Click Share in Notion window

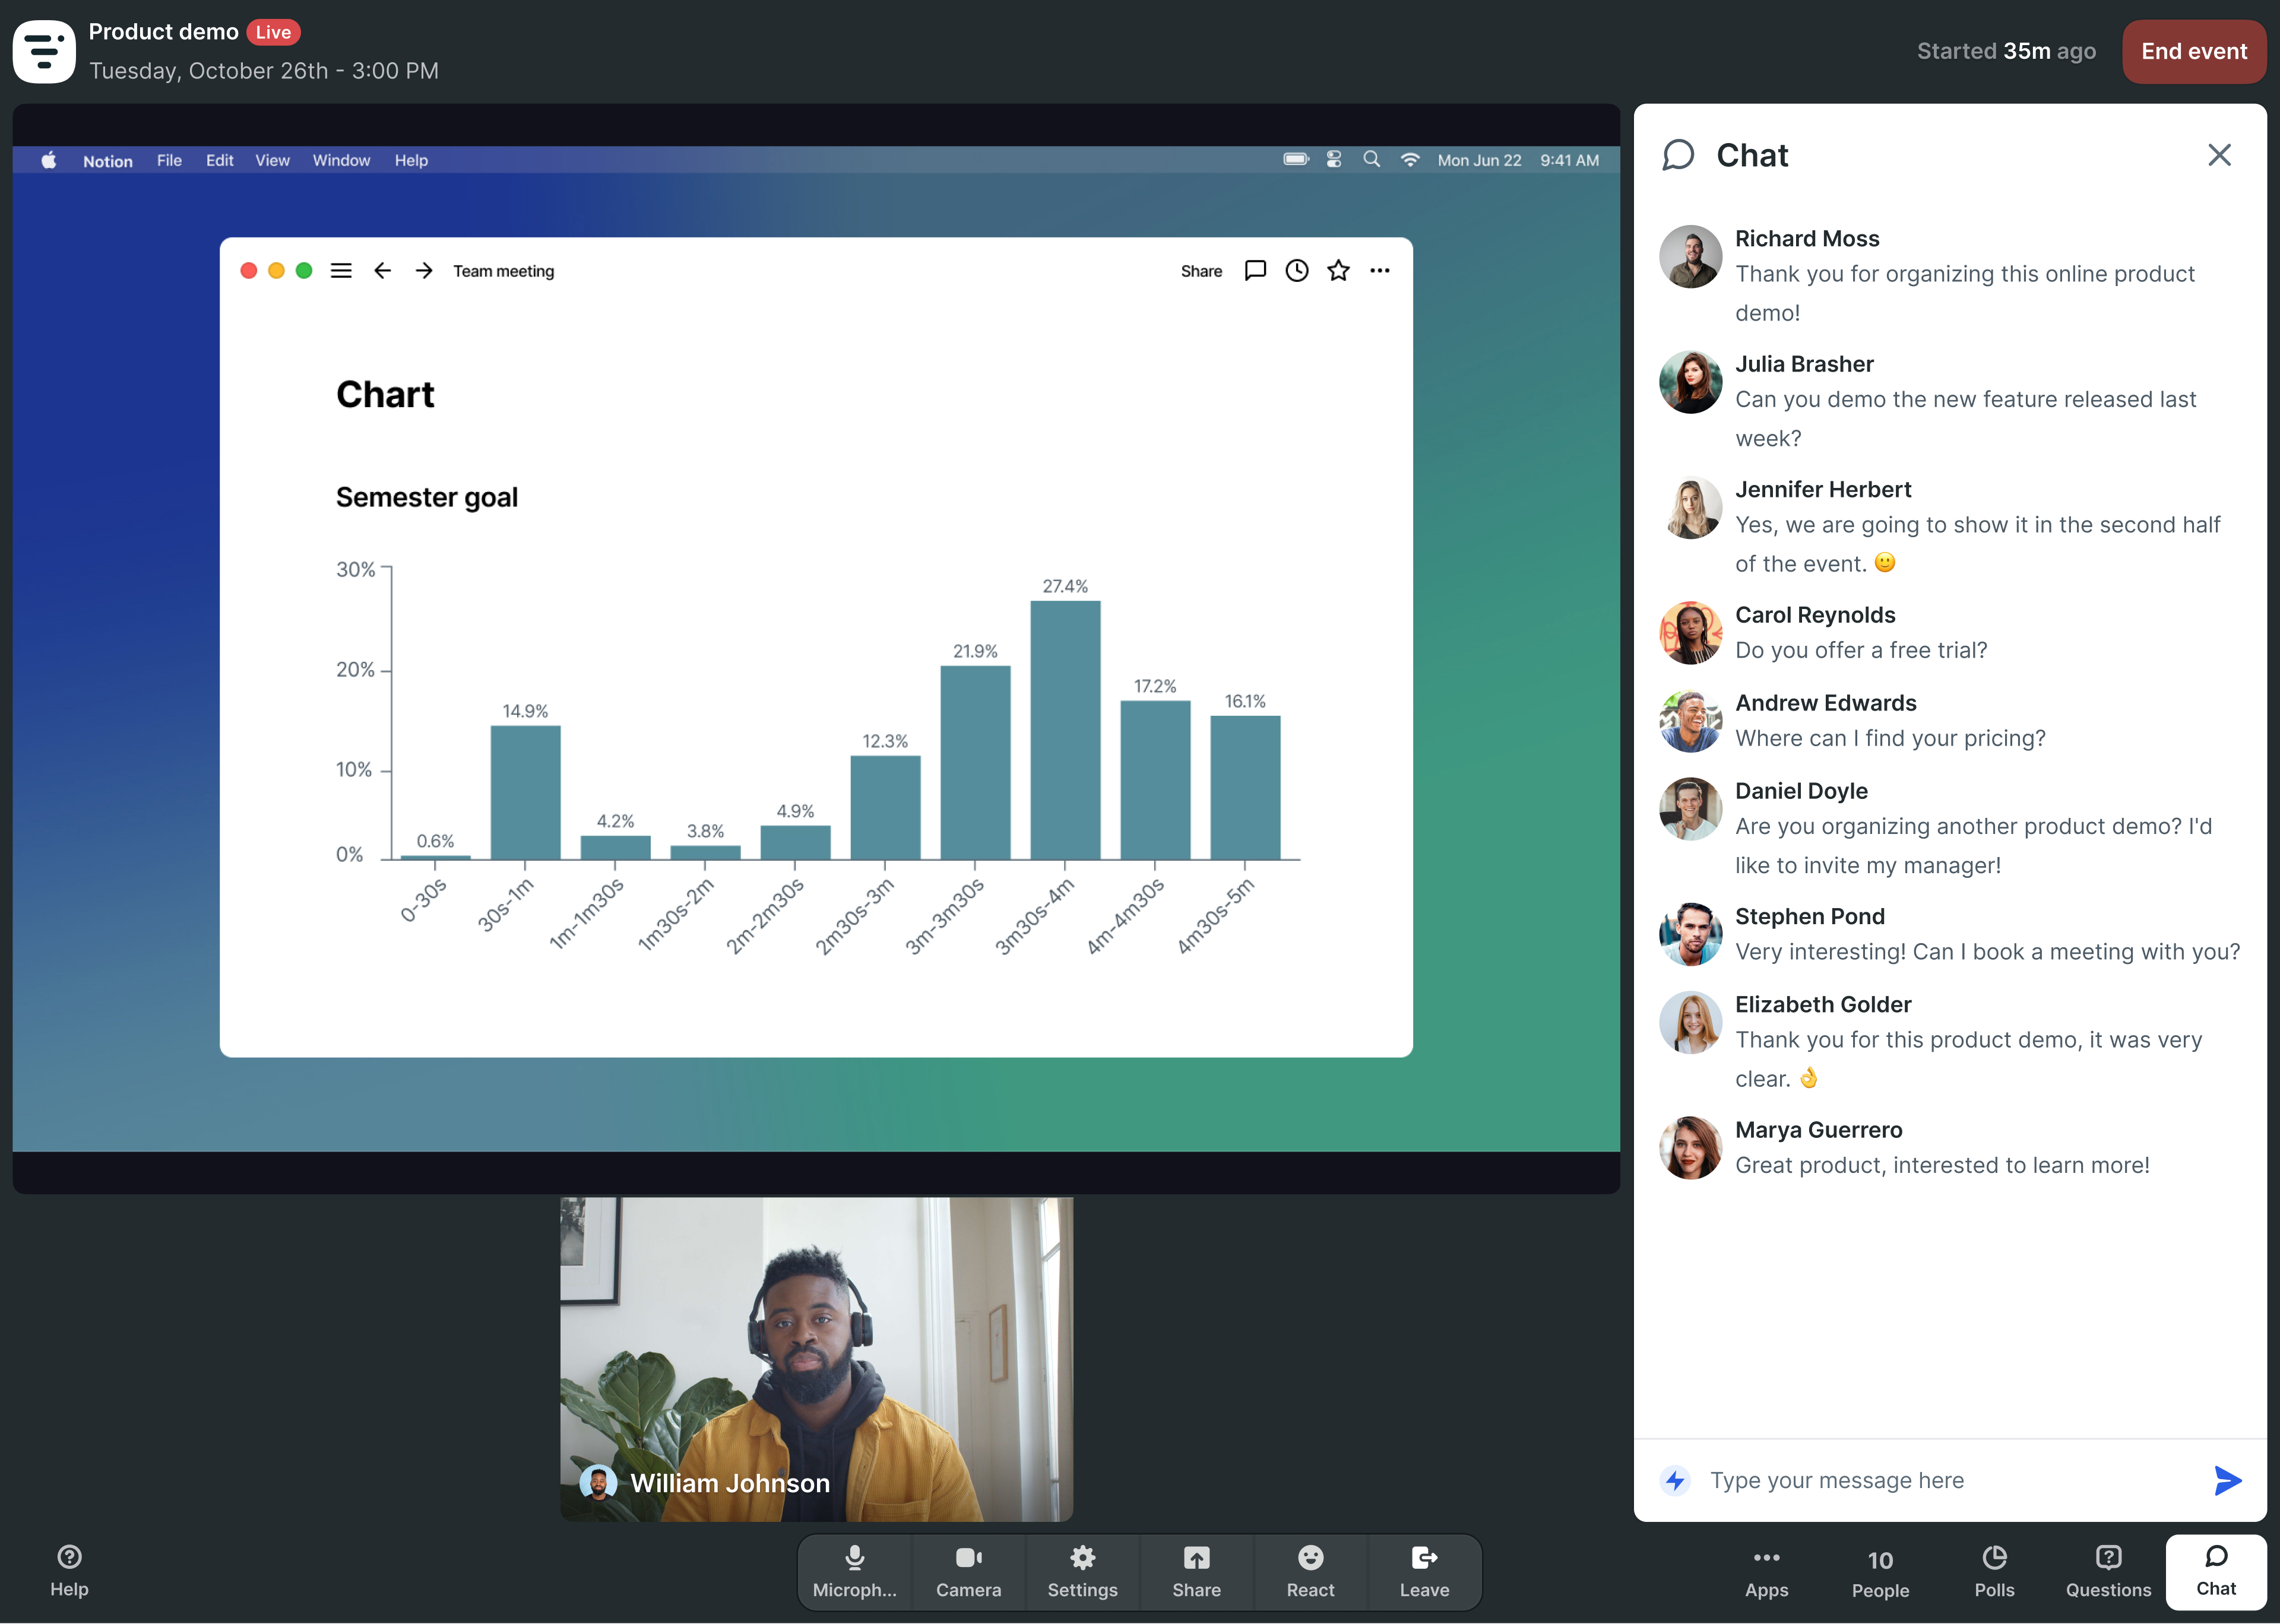(1201, 271)
